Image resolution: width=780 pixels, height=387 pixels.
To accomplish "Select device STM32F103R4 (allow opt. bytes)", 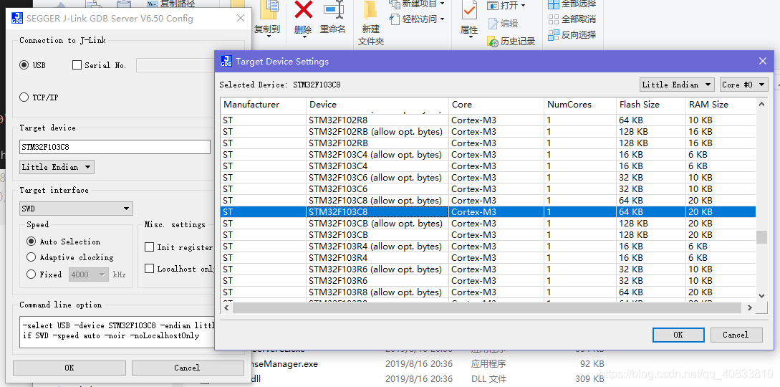I will 488,247.
